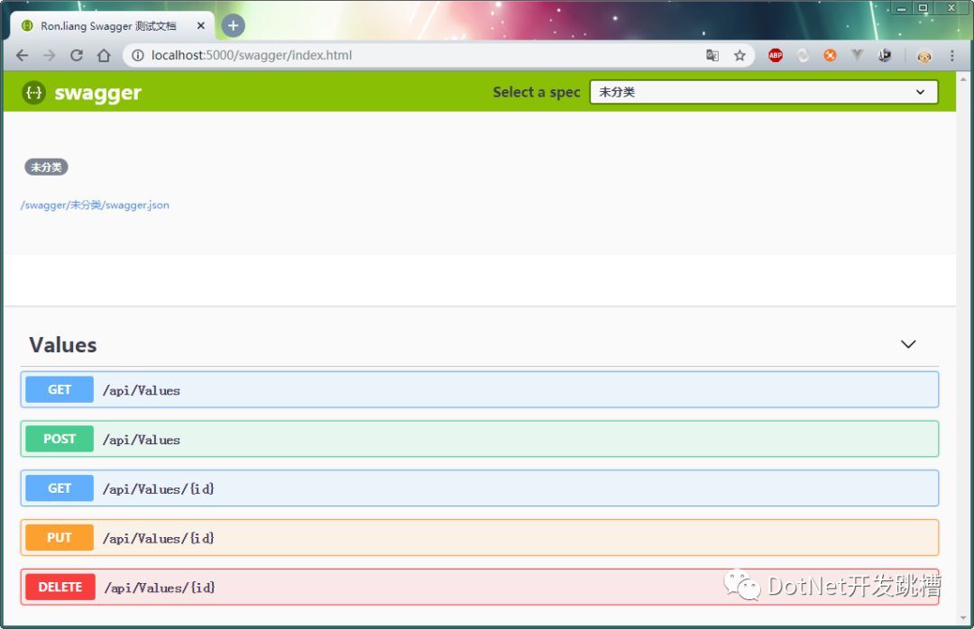Go to the browser home page icon
Image resolution: width=974 pixels, height=629 pixels.
click(104, 55)
